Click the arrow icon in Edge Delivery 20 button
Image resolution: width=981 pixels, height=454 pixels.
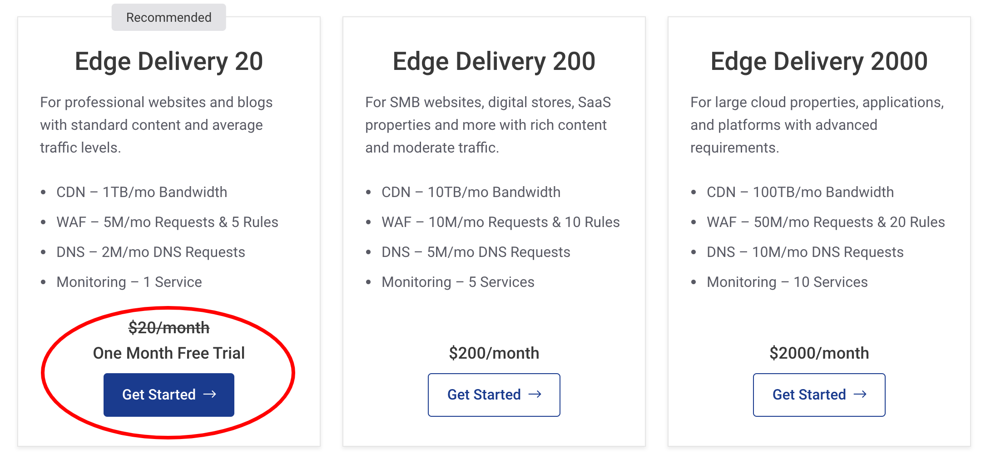210,395
